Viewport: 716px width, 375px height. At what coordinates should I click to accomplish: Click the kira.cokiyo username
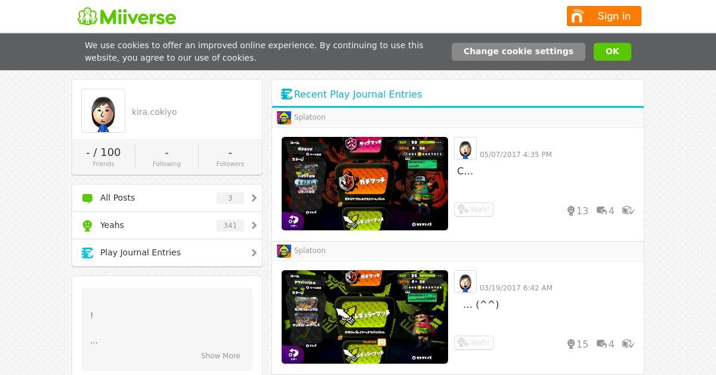coord(154,112)
